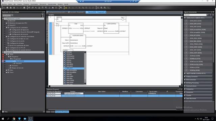Viewport: 216px width, 121px height.
Task: Click the zoom in magnifier toolbar icon
Action: [x=101, y=8]
